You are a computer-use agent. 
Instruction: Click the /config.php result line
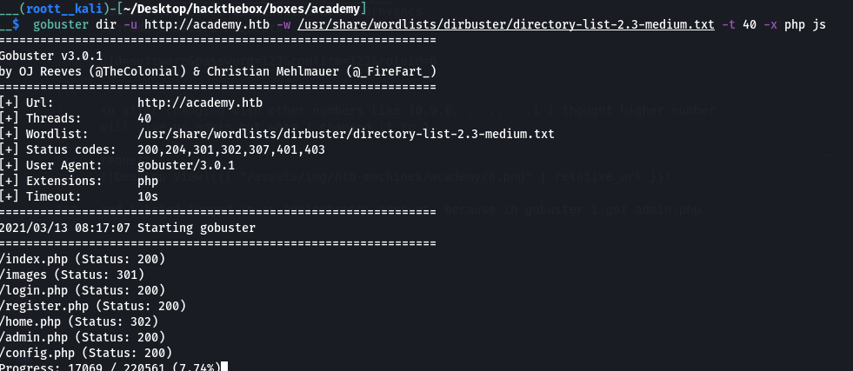coord(86,353)
